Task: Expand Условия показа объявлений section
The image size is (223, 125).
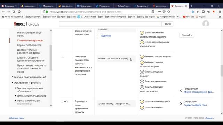Action: [x=30, y=77]
